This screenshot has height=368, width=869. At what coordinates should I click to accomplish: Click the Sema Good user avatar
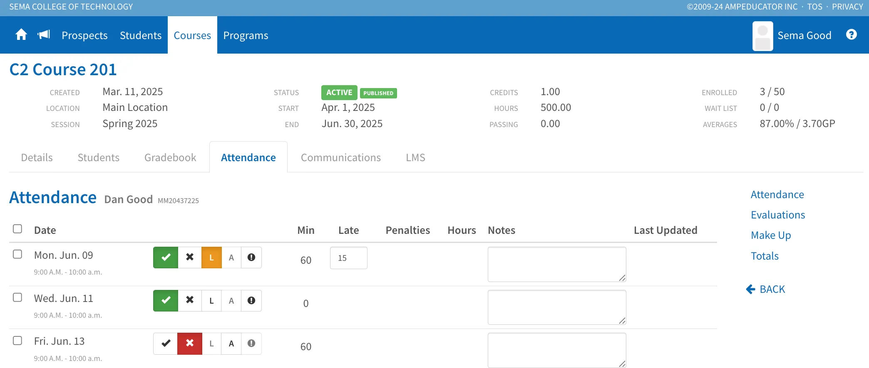[762, 36]
